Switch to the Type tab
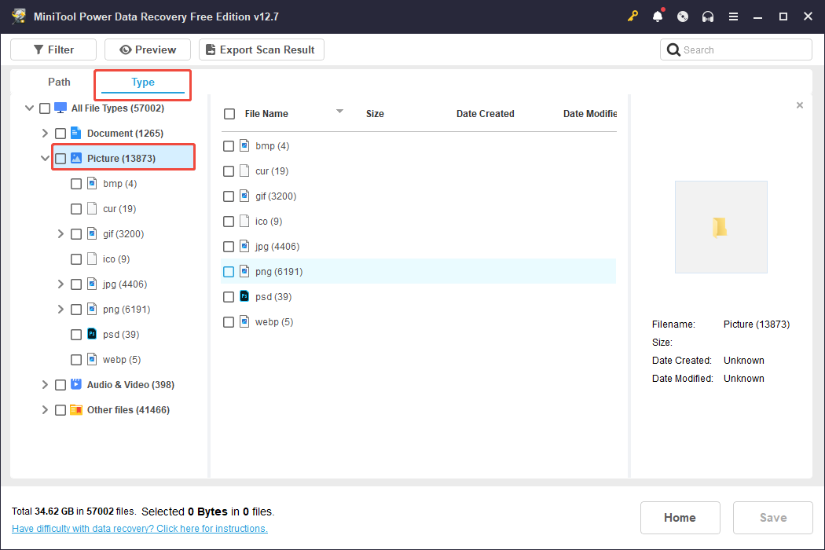 coord(142,82)
